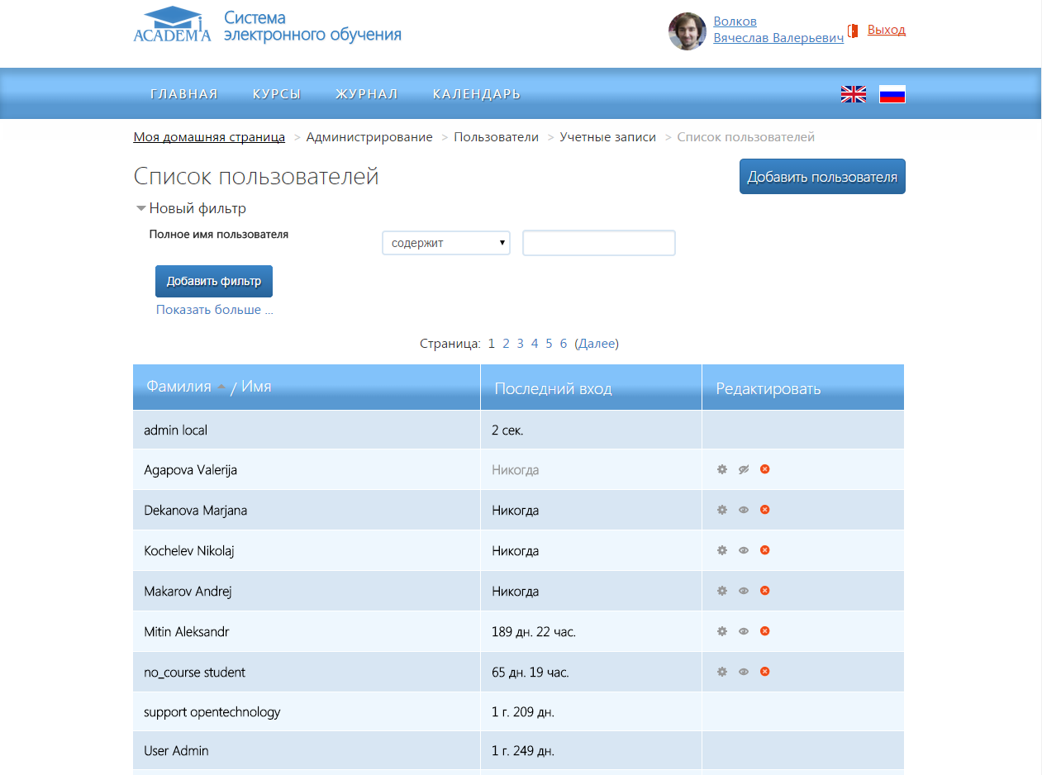Click the 'Добавить пользователя' button
Viewport: 1042px width, 775px height.
(x=821, y=177)
